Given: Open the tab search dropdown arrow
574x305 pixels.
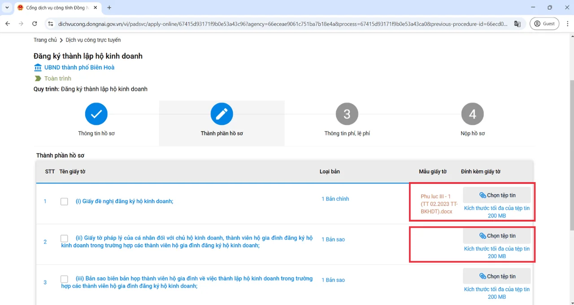Looking at the screenshot, I should tap(7, 8).
